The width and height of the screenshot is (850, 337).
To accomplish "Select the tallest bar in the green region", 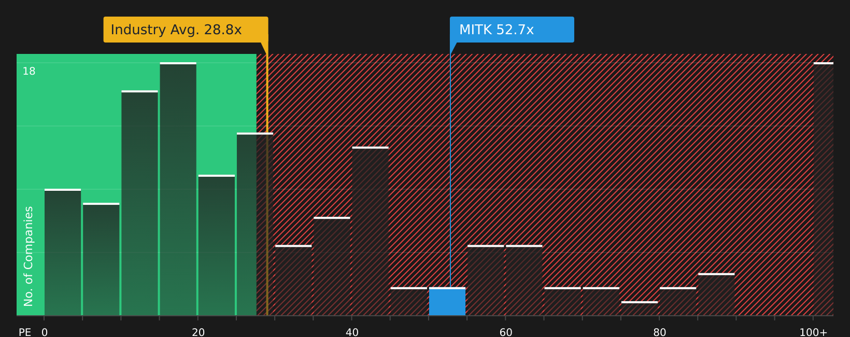I will [x=178, y=189].
